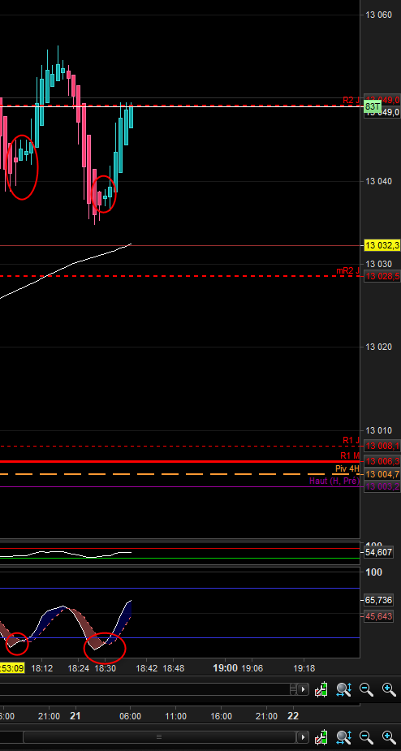Click the yellow 53:09 countdown time label

click(x=12, y=668)
